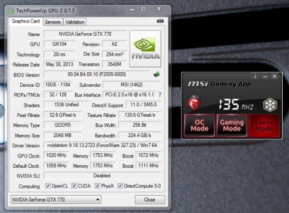Click the 28 nm Technology value
The height and width of the screenshot is (213, 289).
[60, 54]
